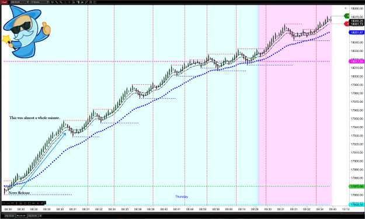The height and width of the screenshot is (219, 365).
Task: Toggle the data box icon in the toolbar
Action: tap(74, 2)
